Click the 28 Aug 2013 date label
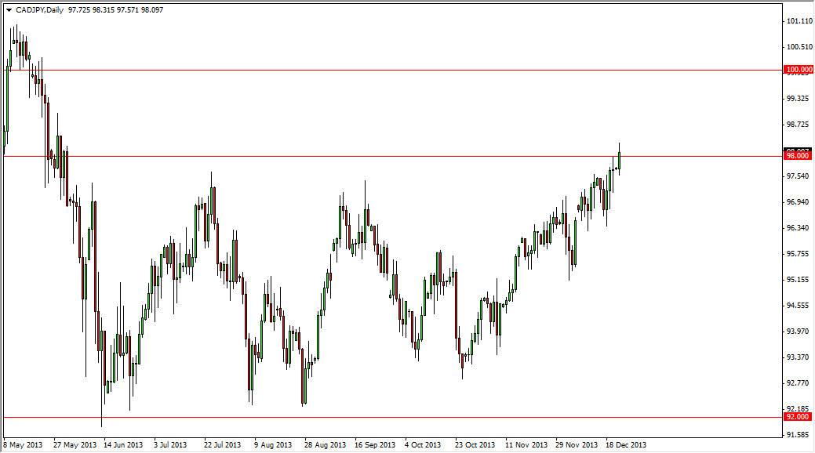This screenshot has width=815, height=453. coord(325,445)
